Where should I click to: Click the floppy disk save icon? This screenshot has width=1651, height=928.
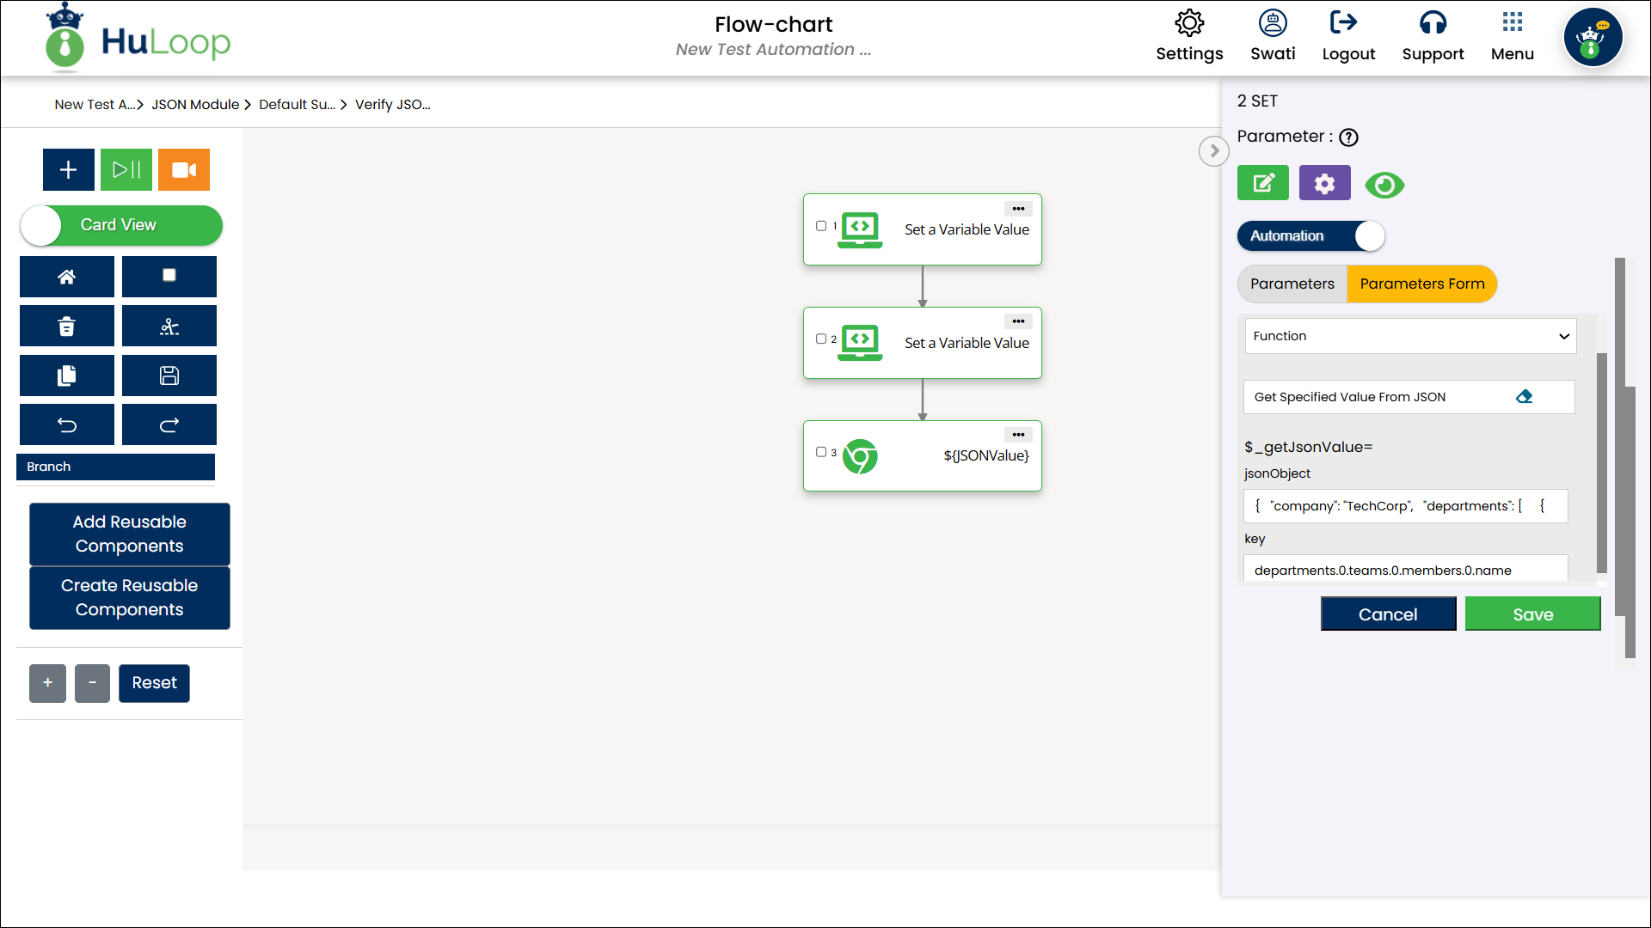169,375
